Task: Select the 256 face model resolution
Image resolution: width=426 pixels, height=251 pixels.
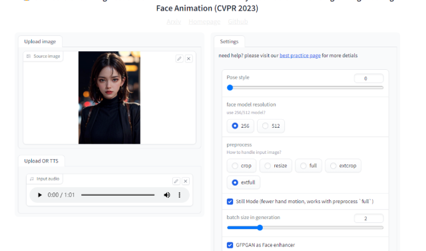Action: pos(240,126)
